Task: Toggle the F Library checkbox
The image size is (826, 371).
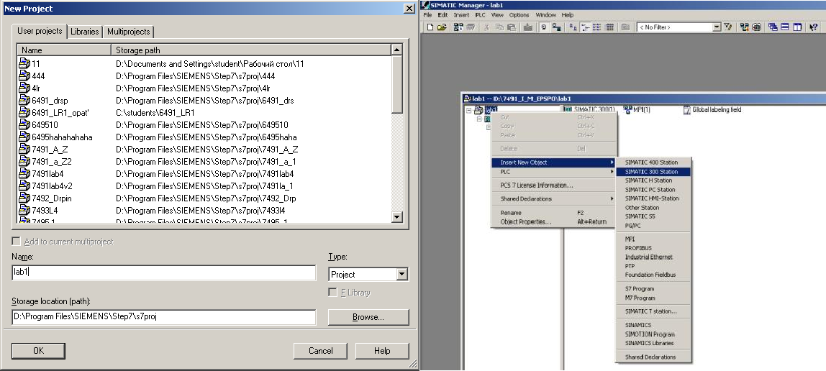Action: click(x=332, y=292)
